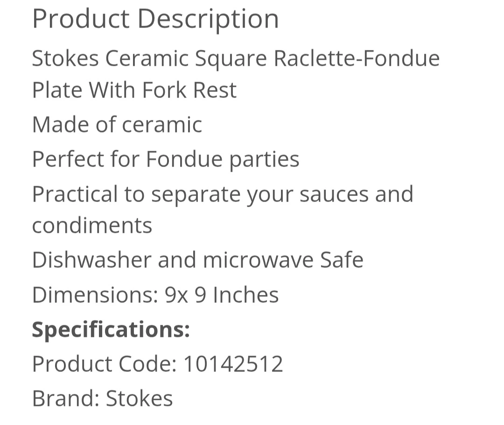
Task: Click the Product Description heading
Action: click(x=155, y=19)
